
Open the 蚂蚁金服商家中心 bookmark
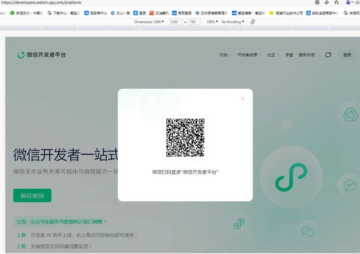point(323,13)
